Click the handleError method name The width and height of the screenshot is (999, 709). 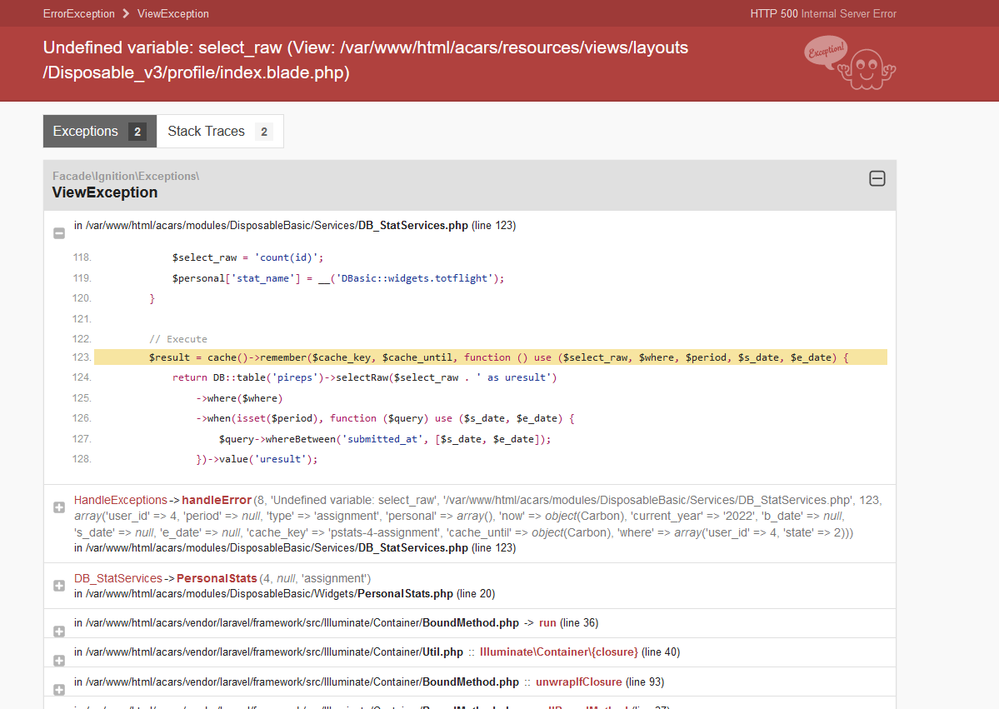point(217,500)
